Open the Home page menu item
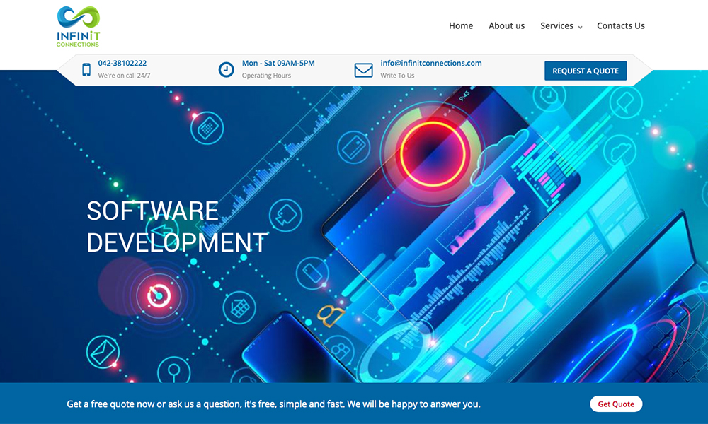This screenshot has width=708, height=424. coord(461,25)
